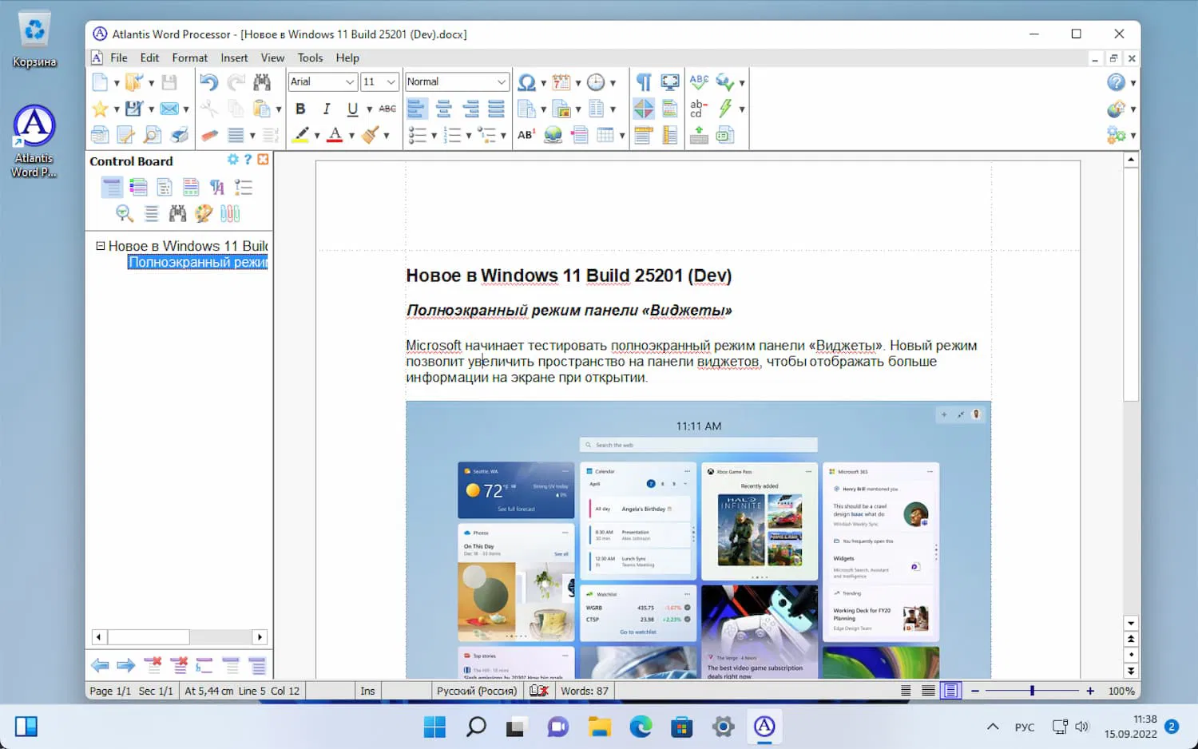This screenshot has height=749, width=1198.
Task: Select Align Right paragraph alignment
Action: (470, 109)
